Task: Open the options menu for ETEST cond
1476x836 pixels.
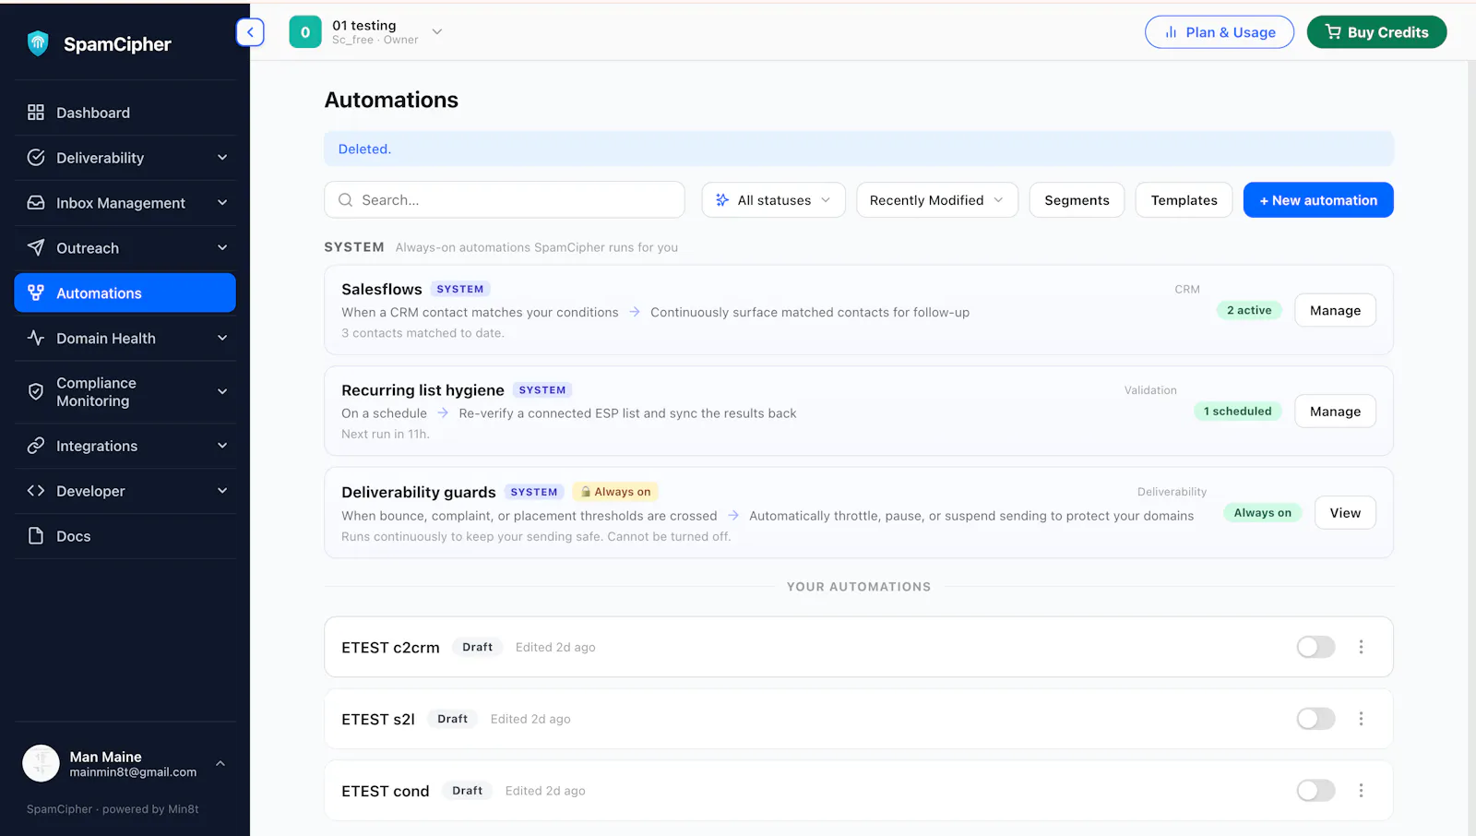Action: [1361, 791]
